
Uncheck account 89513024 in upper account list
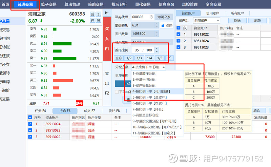[179, 41]
